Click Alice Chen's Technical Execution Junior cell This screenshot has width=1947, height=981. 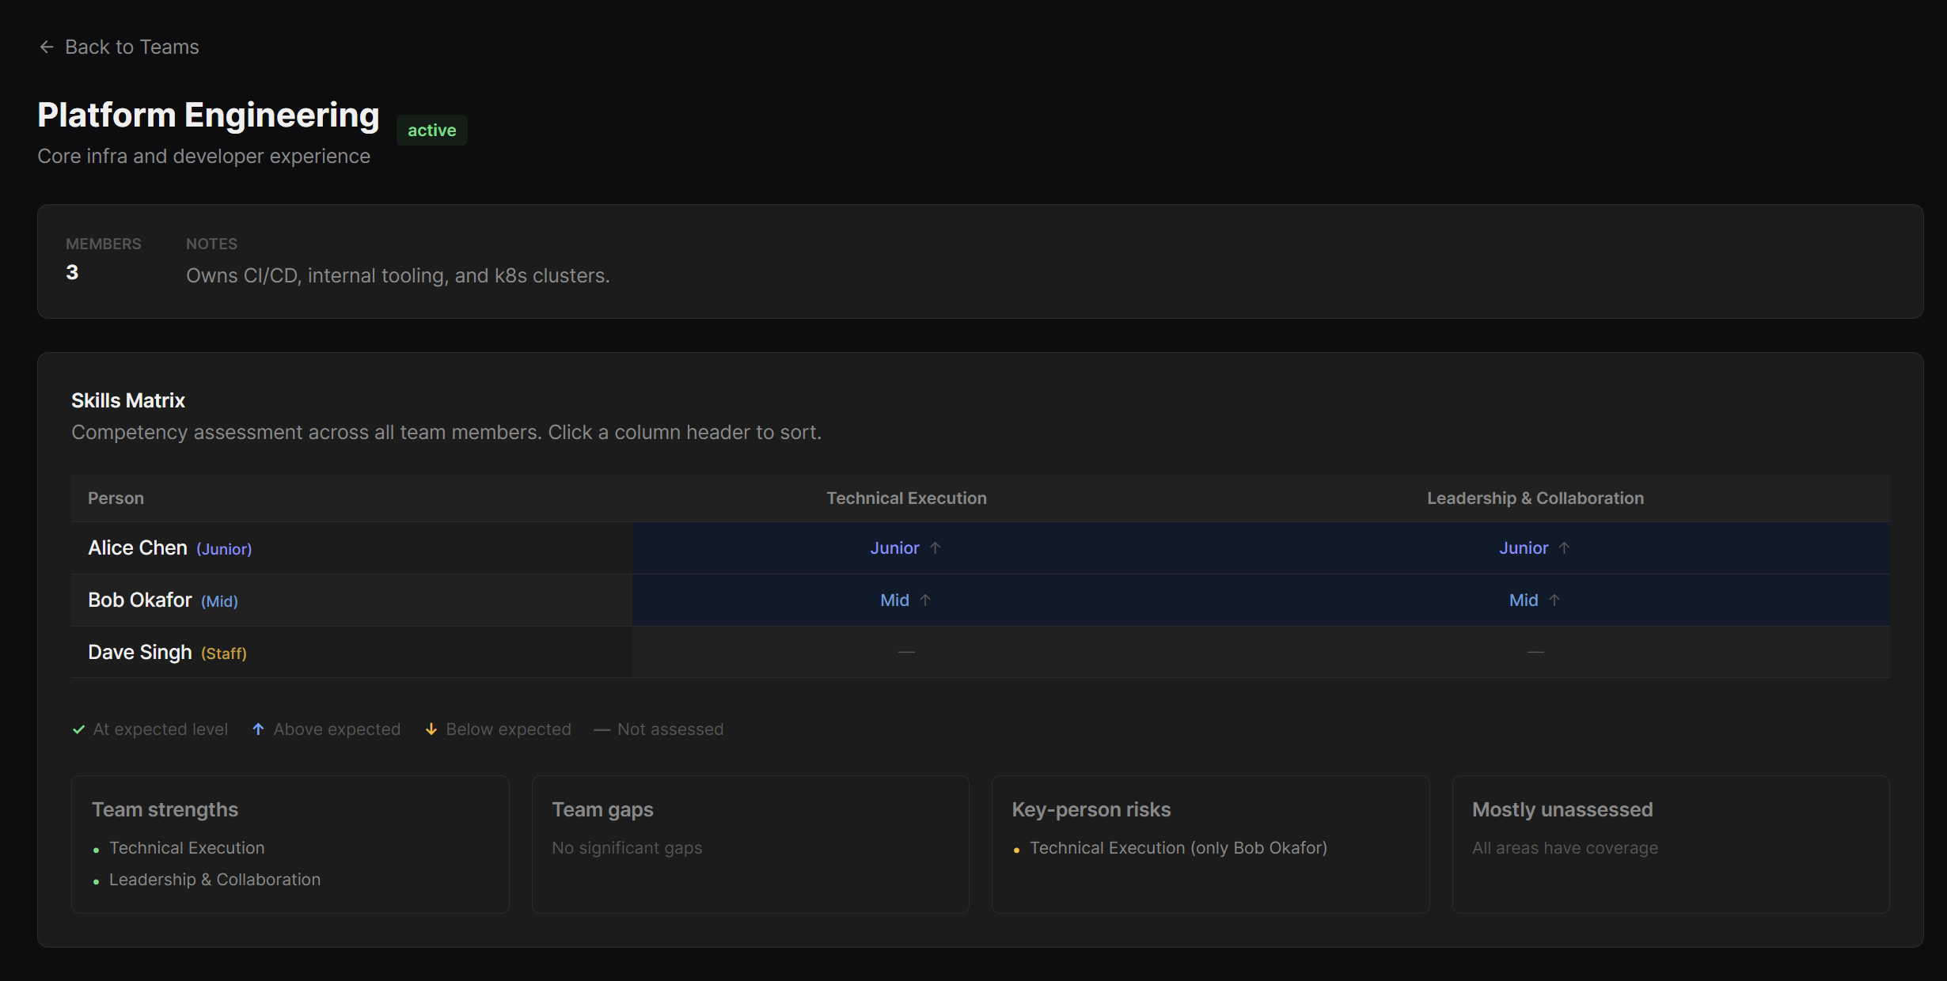pos(906,548)
